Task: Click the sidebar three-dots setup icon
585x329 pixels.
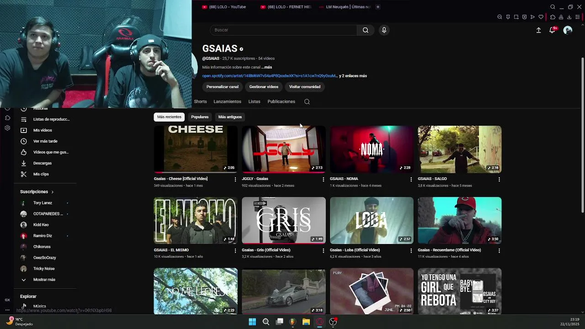Action: coord(7,310)
